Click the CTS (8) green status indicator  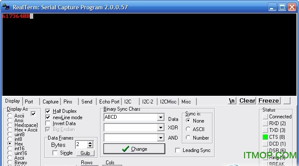(x=265, y=137)
